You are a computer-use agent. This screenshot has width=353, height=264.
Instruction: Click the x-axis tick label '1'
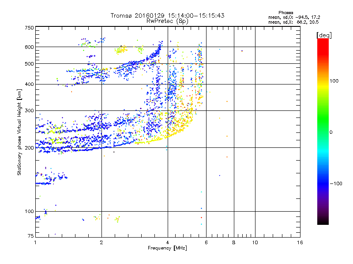point(35,242)
